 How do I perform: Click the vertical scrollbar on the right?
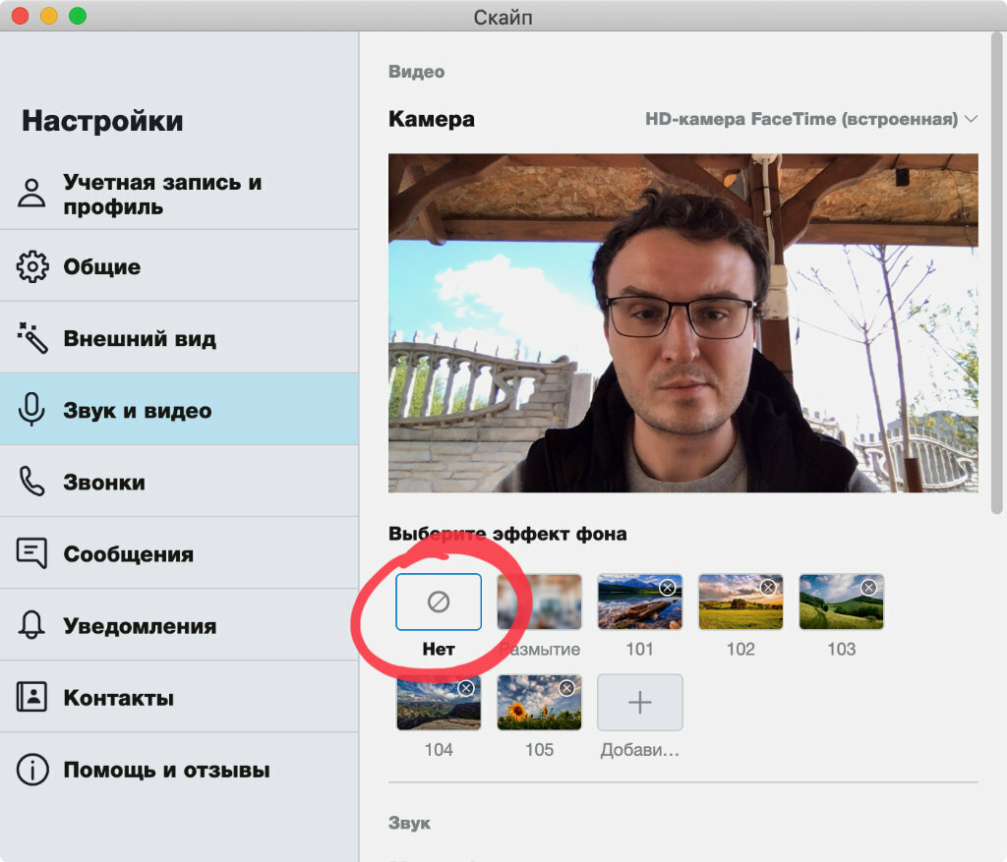(x=997, y=273)
